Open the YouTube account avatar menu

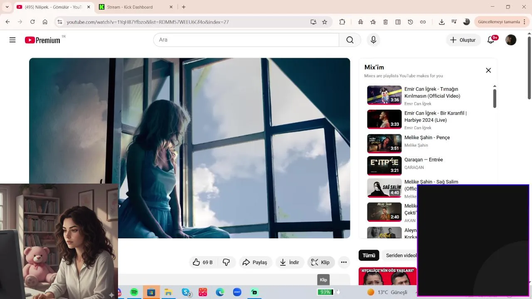(511, 40)
